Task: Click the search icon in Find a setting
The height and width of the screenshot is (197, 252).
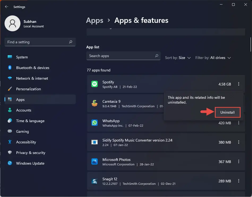Action: (x=71, y=42)
